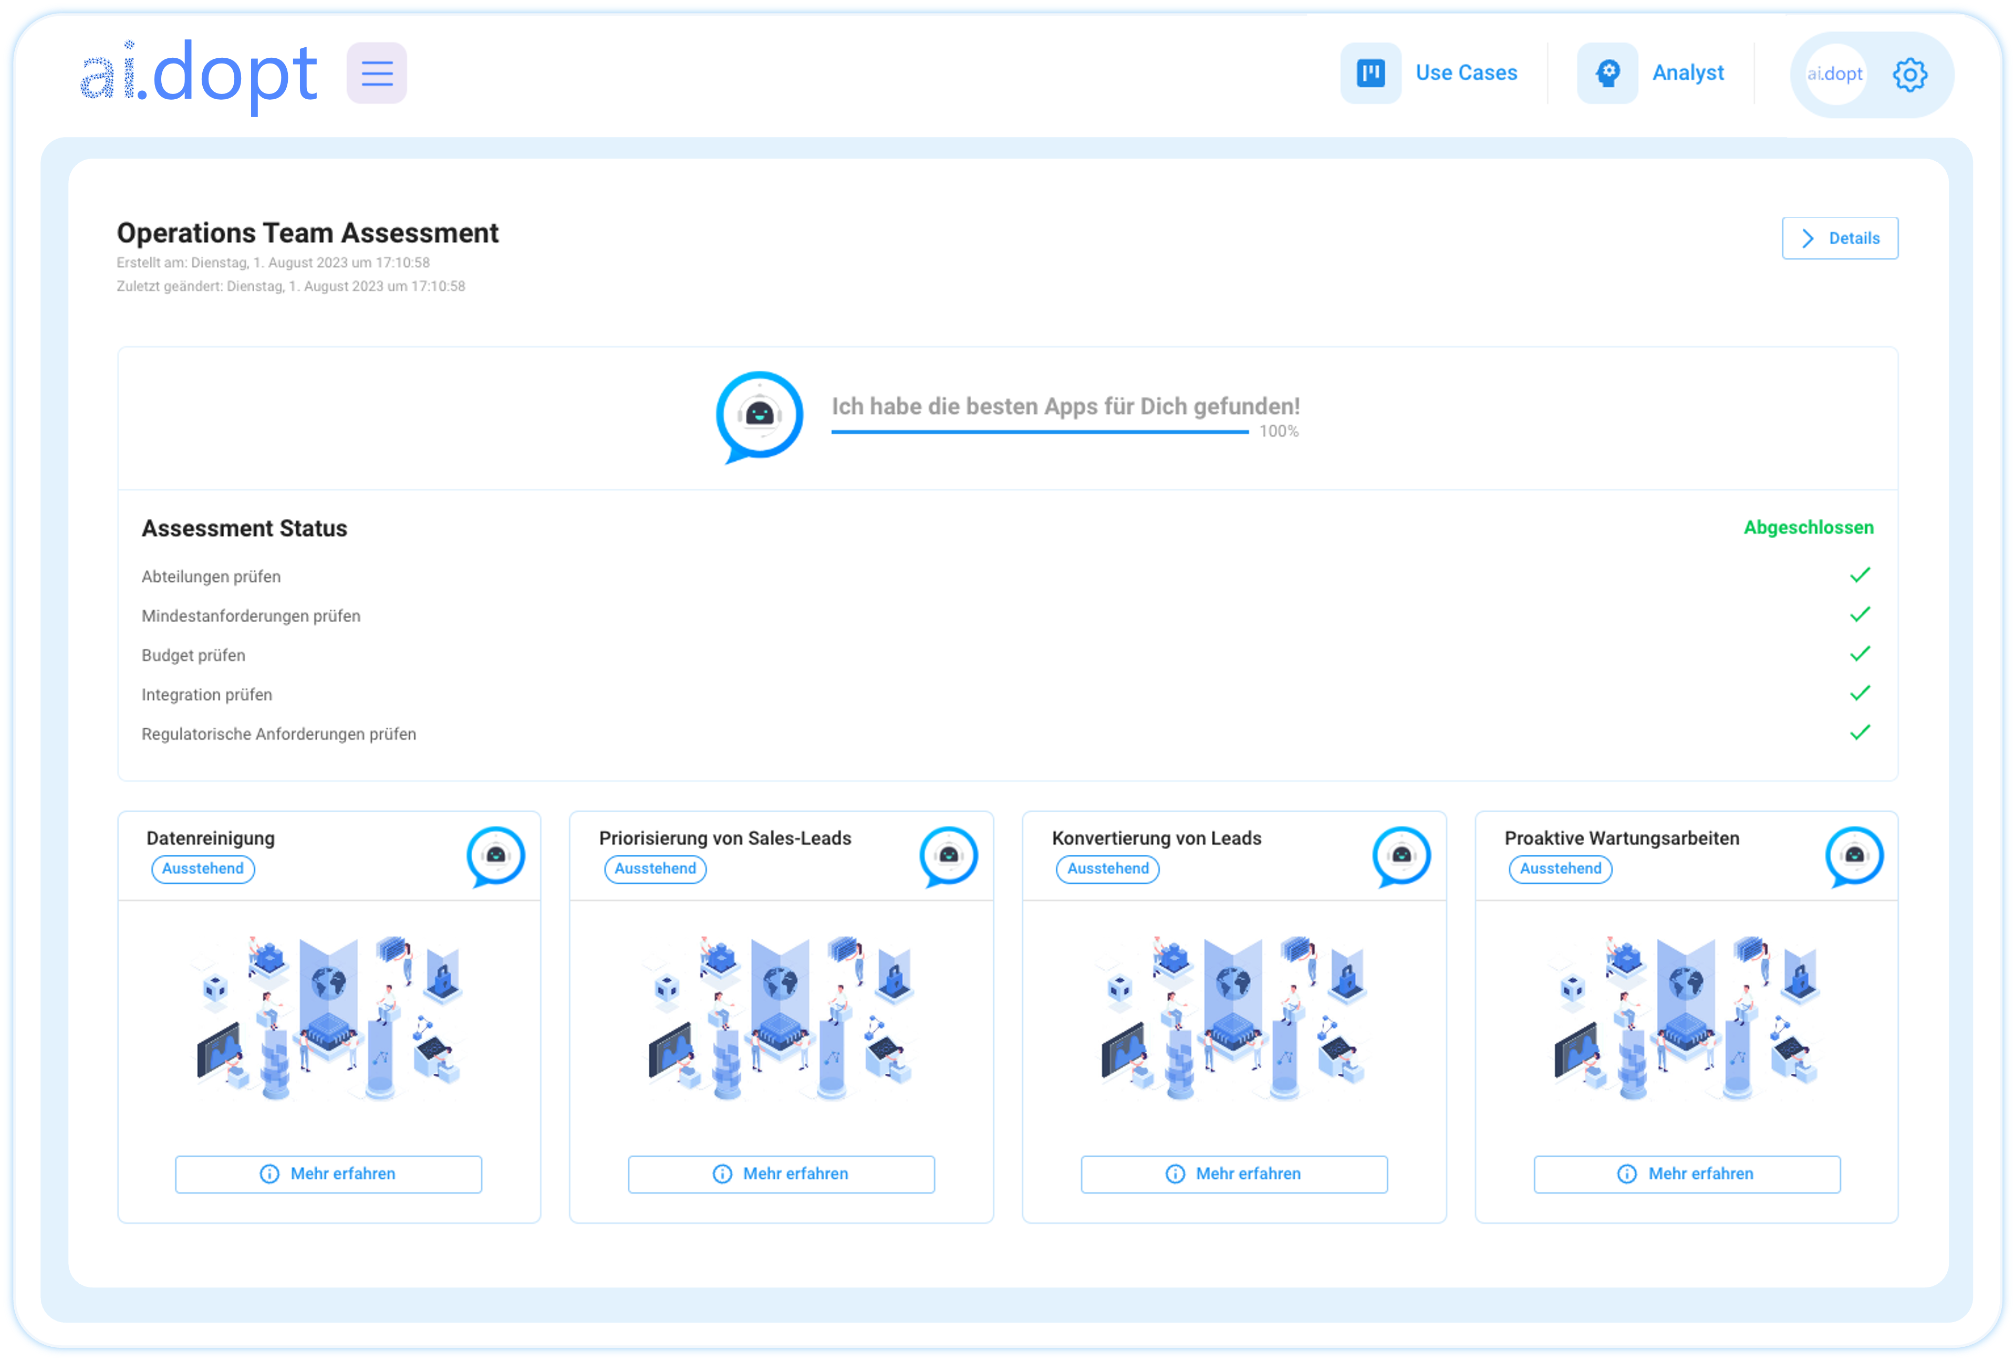This screenshot has height=1362, width=2015.
Task: Click the Assessment Status heading
Action: 244,529
